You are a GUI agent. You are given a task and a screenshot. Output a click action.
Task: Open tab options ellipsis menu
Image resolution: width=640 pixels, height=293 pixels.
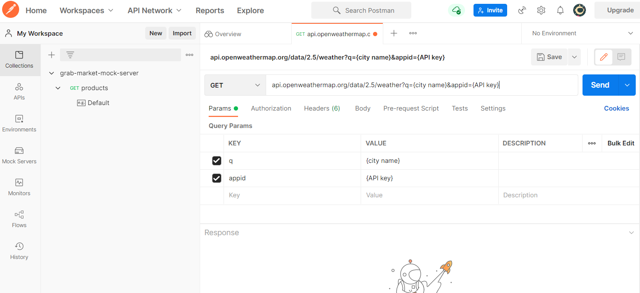pyautogui.click(x=413, y=33)
